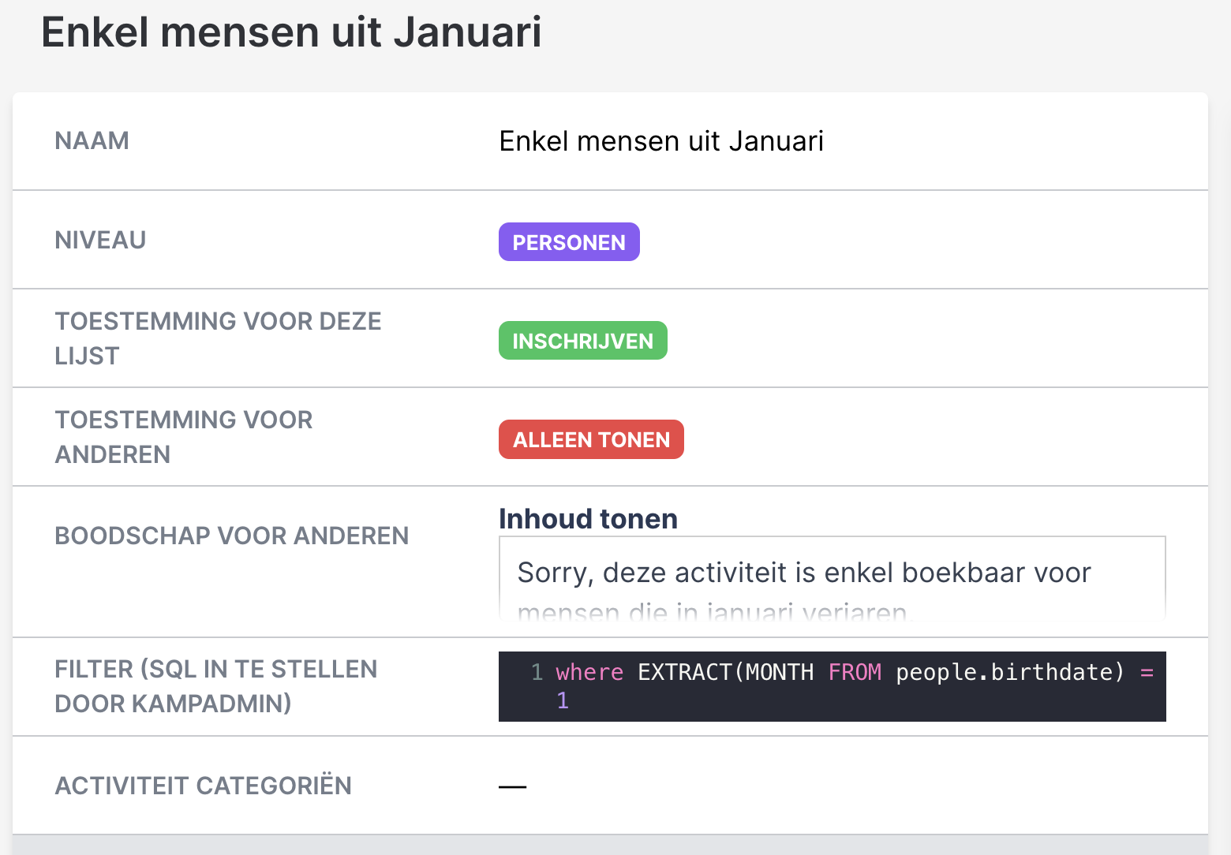Click the purple PERSONEN badge
Image resolution: width=1231 pixels, height=855 pixels.
(x=569, y=242)
